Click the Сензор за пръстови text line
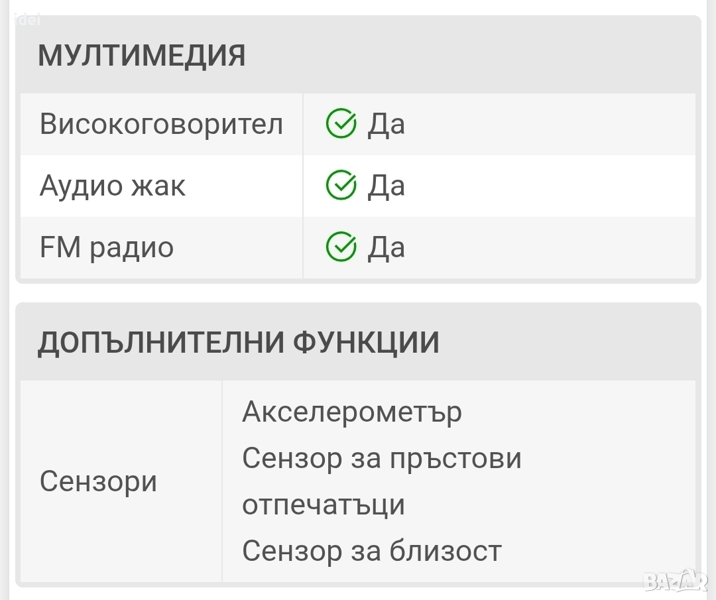716x600 pixels. pos(382,458)
